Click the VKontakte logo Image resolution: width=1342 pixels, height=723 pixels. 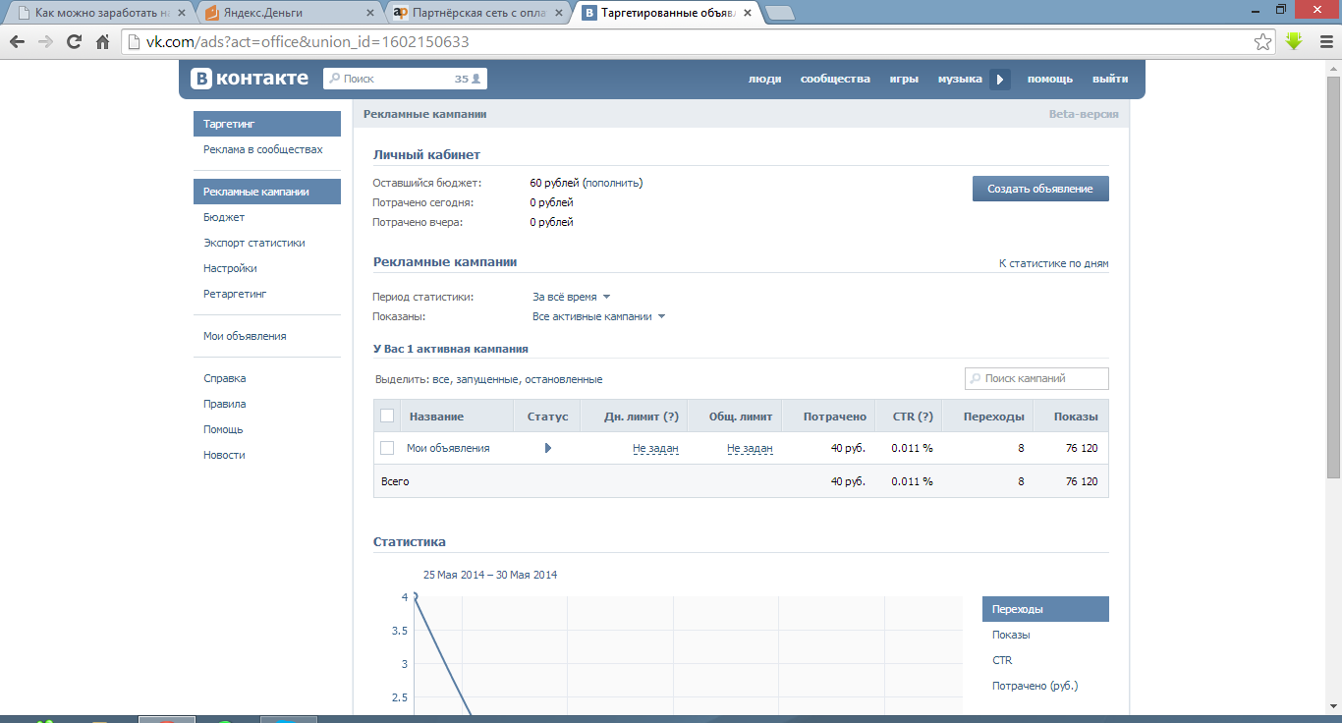point(250,79)
